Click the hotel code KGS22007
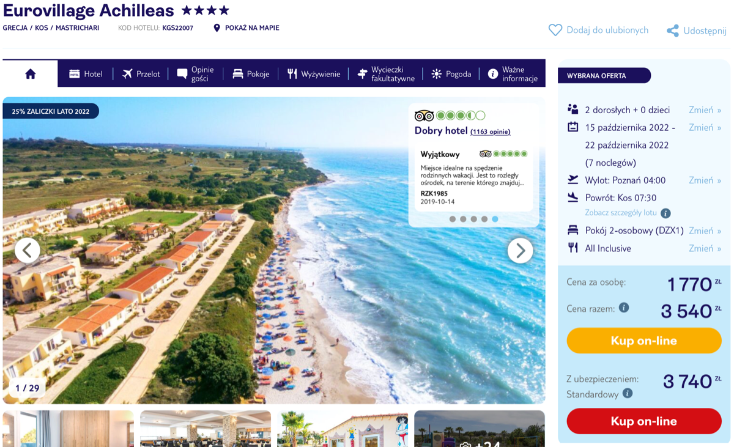This screenshot has width=734, height=447. tap(177, 28)
